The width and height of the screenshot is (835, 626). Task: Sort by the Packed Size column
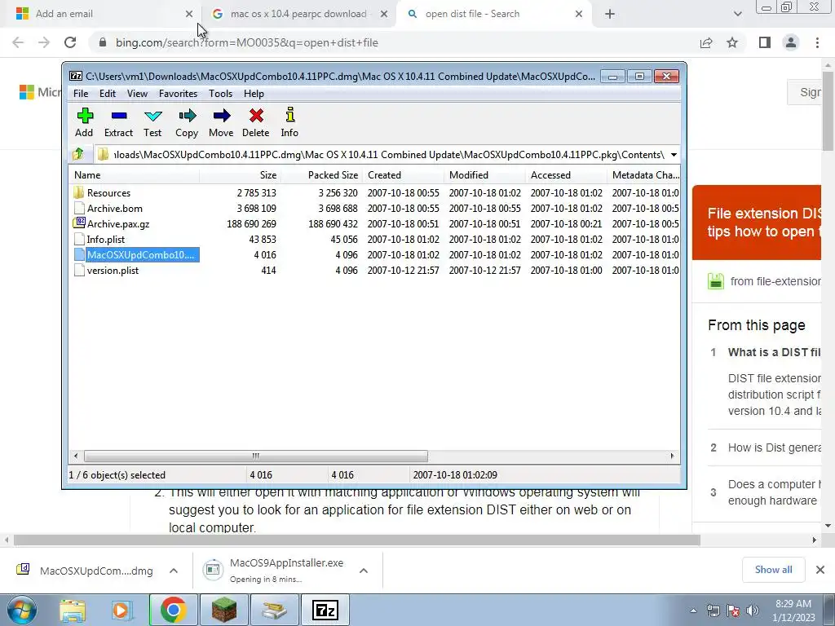point(321,175)
